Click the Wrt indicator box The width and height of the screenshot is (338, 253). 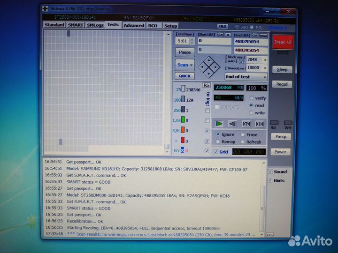pos(288,123)
